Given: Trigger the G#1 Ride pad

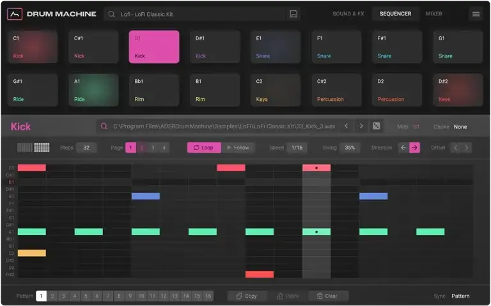Looking at the screenshot, I should coord(33,90).
